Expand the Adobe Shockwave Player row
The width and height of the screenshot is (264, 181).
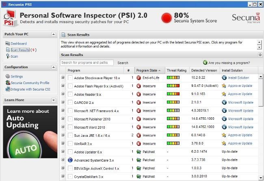pyautogui.click(x=63, y=78)
